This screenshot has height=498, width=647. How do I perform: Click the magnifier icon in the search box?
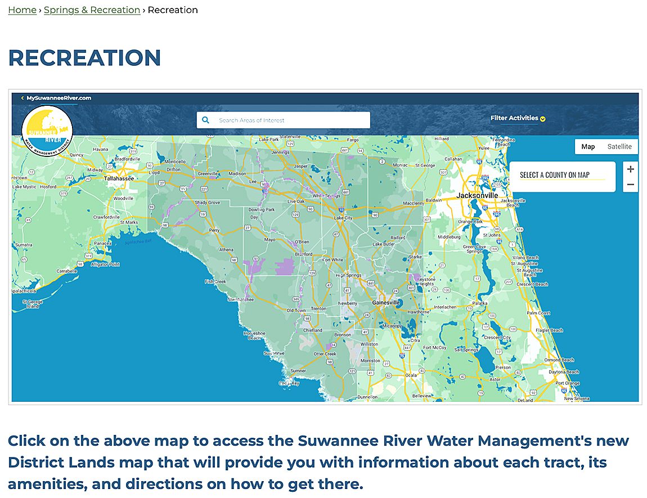coord(206,120)
